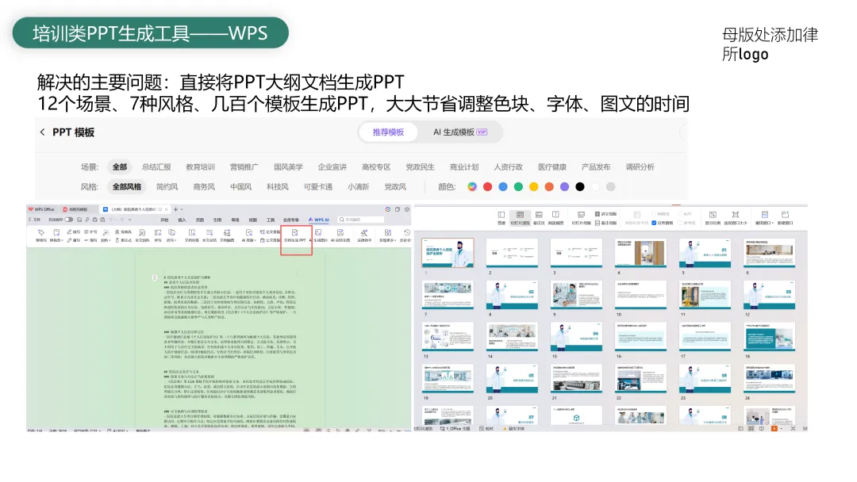Image resolution: width=857 pixels, height=482 pixels.
Task: Click the search box in WPS Writer ribbon
Action: point(361,220)
